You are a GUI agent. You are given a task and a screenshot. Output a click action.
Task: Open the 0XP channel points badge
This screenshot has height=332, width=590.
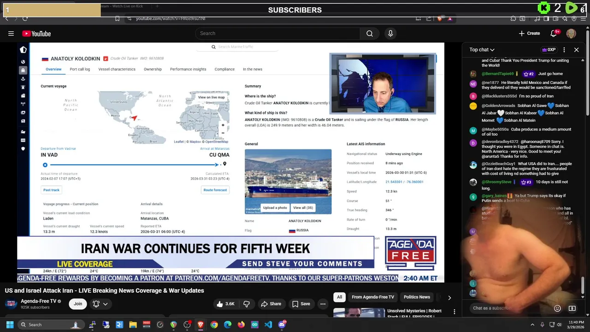549,50
